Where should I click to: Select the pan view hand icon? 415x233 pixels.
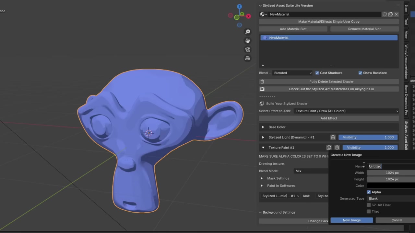[x=248, y=40]
